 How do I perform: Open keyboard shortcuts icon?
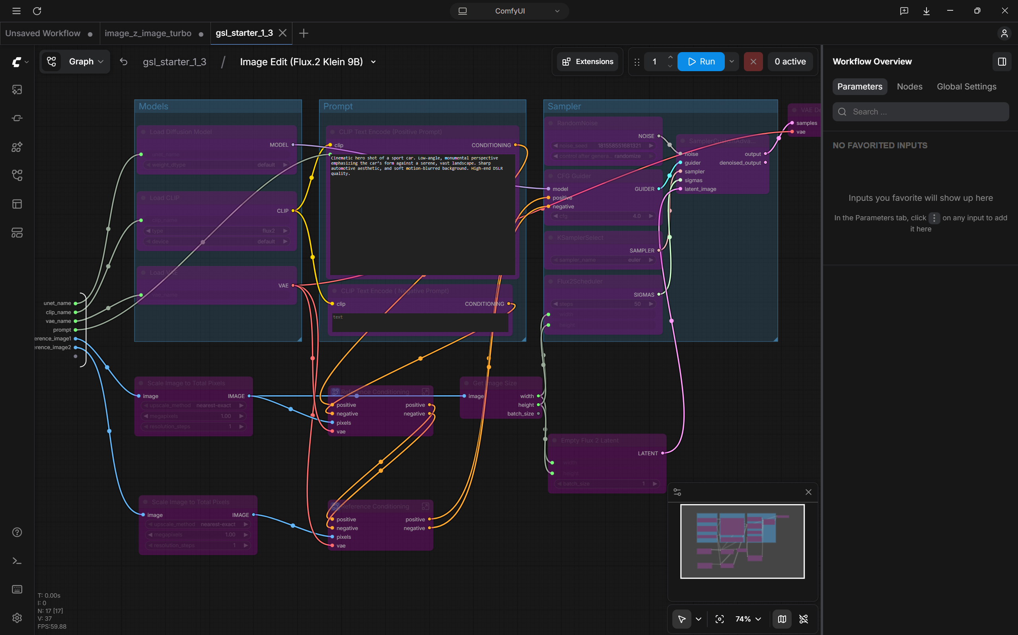[17, 589]
